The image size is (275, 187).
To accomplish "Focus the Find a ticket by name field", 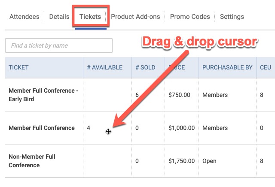I will click(x=59, y=45).
